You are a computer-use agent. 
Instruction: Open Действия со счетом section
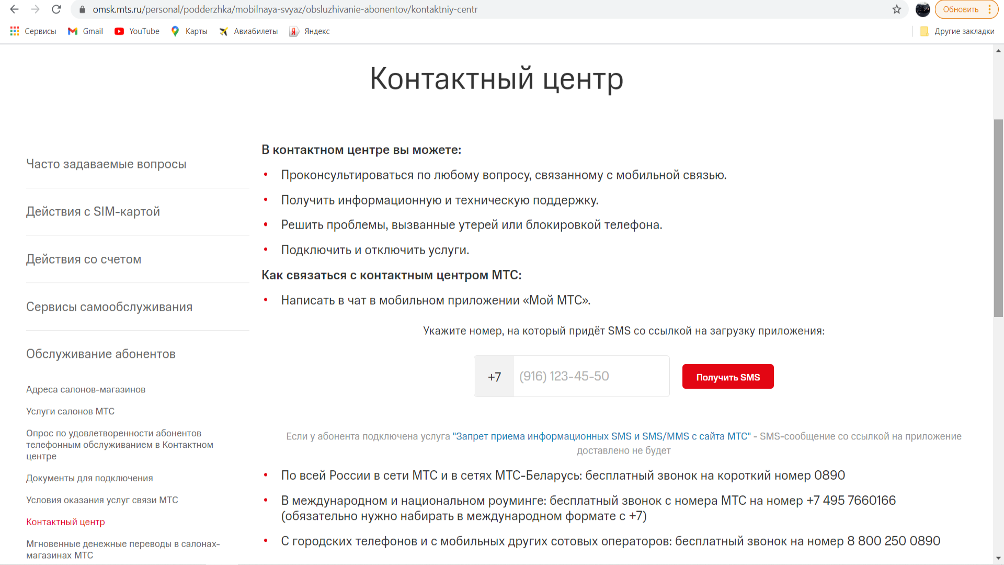[x=84, y=259]
